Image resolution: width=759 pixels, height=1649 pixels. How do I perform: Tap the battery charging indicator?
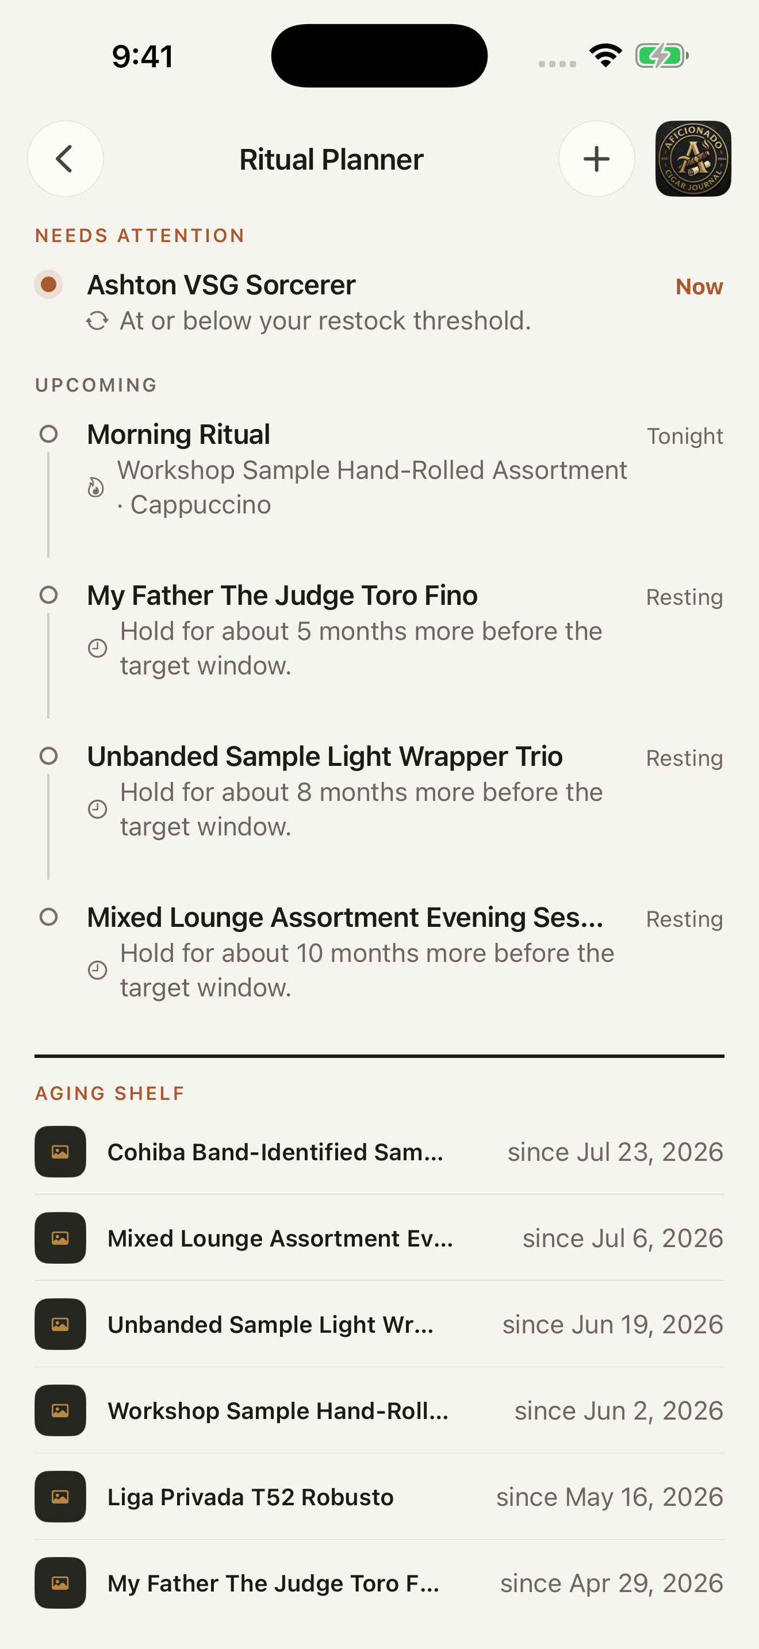[x=662, y=56]
